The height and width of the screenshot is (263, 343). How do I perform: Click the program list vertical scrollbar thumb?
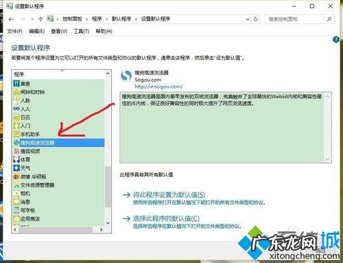(108, 187)
